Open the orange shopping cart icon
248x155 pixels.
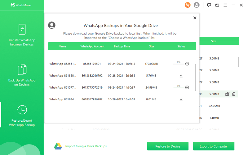(x=188, y=5)
